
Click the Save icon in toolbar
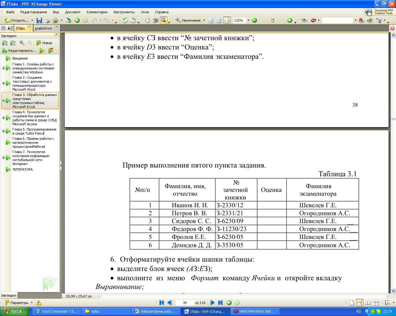[39, 20]
